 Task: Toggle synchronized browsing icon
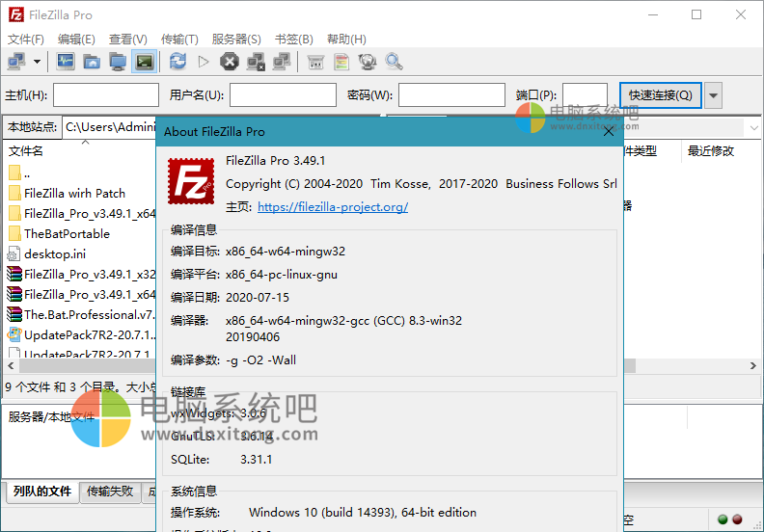pos(368,62)
